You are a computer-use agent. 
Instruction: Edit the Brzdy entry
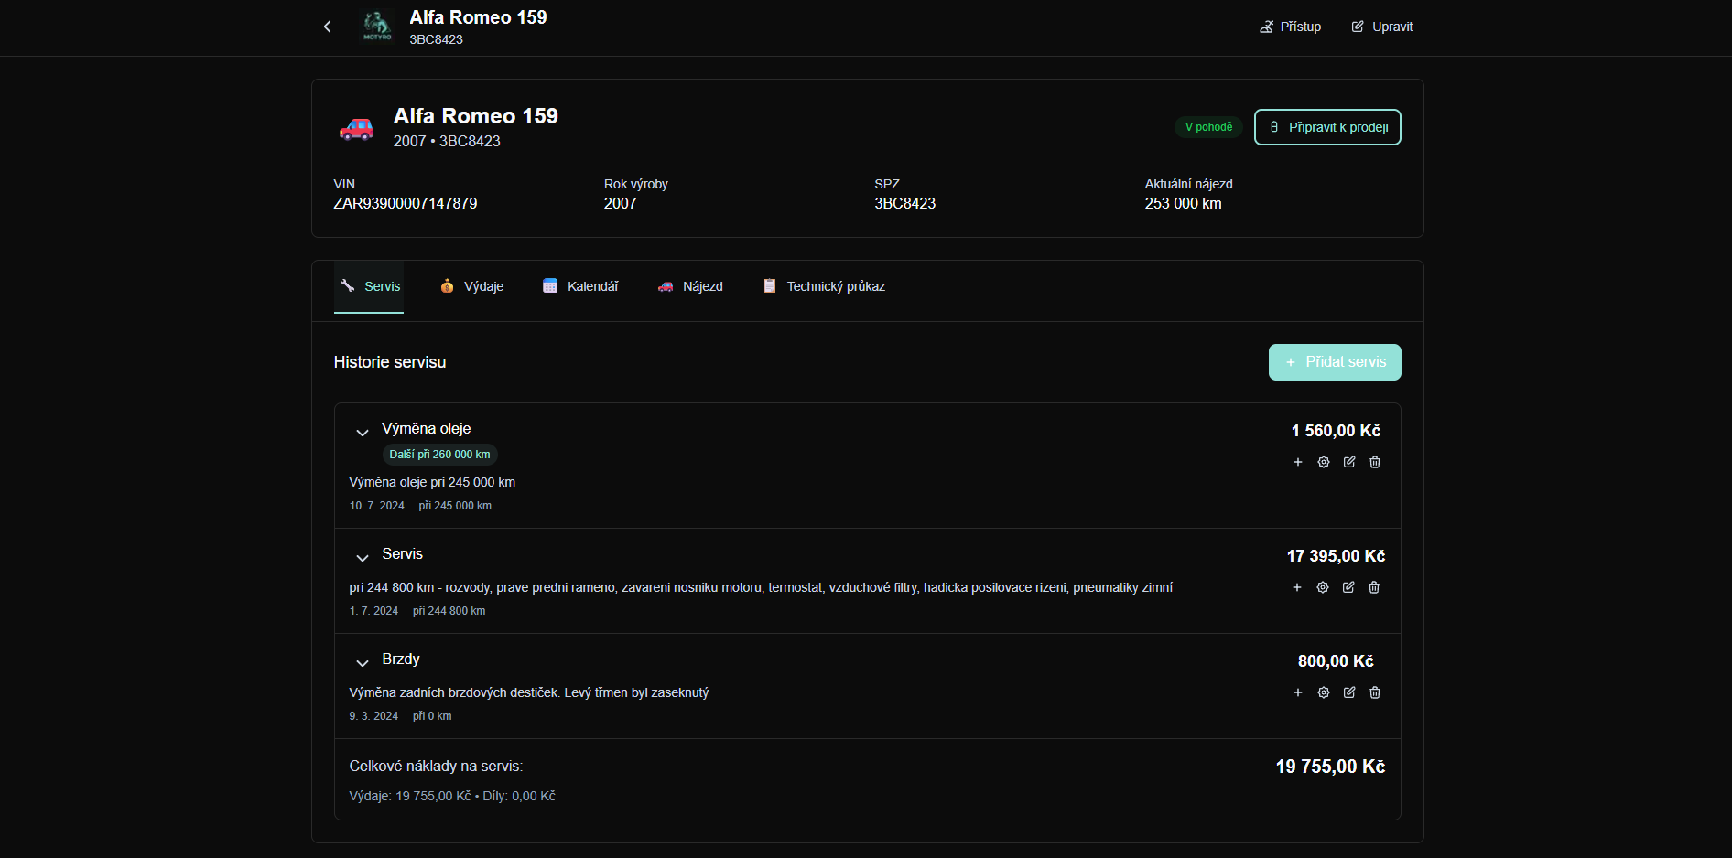pos(1349,692)
